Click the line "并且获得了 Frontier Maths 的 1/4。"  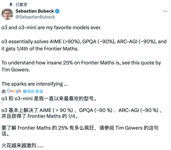40,116
